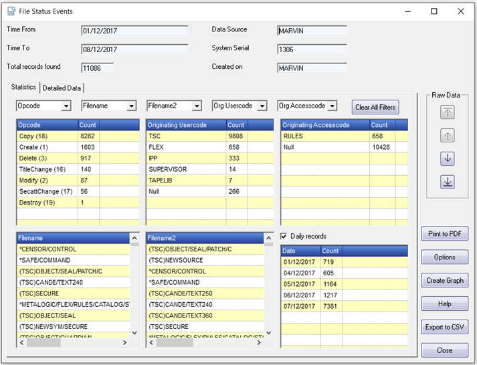
Task: Select the TitleChange (16) row
Action: click(78, 169)
